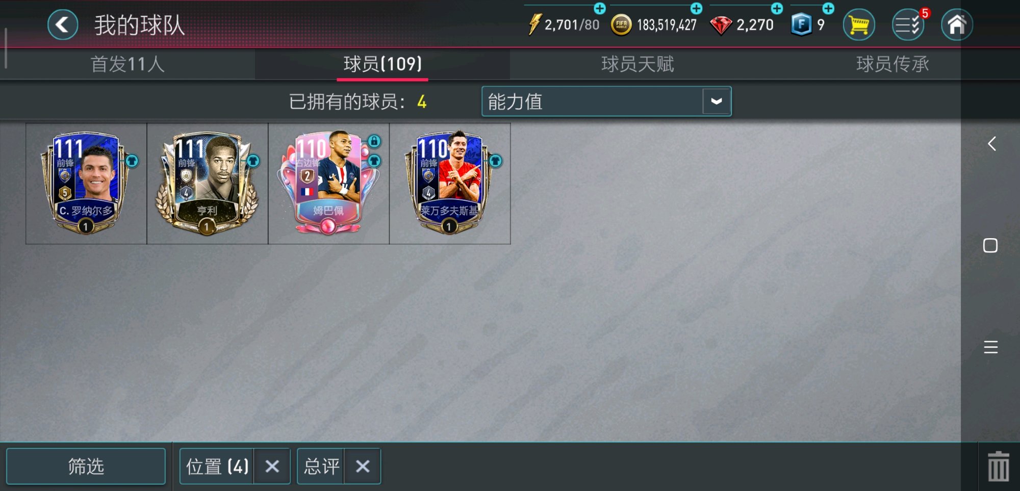1020x491 pixels.
Task: Remove the 总评 filter chip
Action: pyautogui.click(x=363, y=466)
